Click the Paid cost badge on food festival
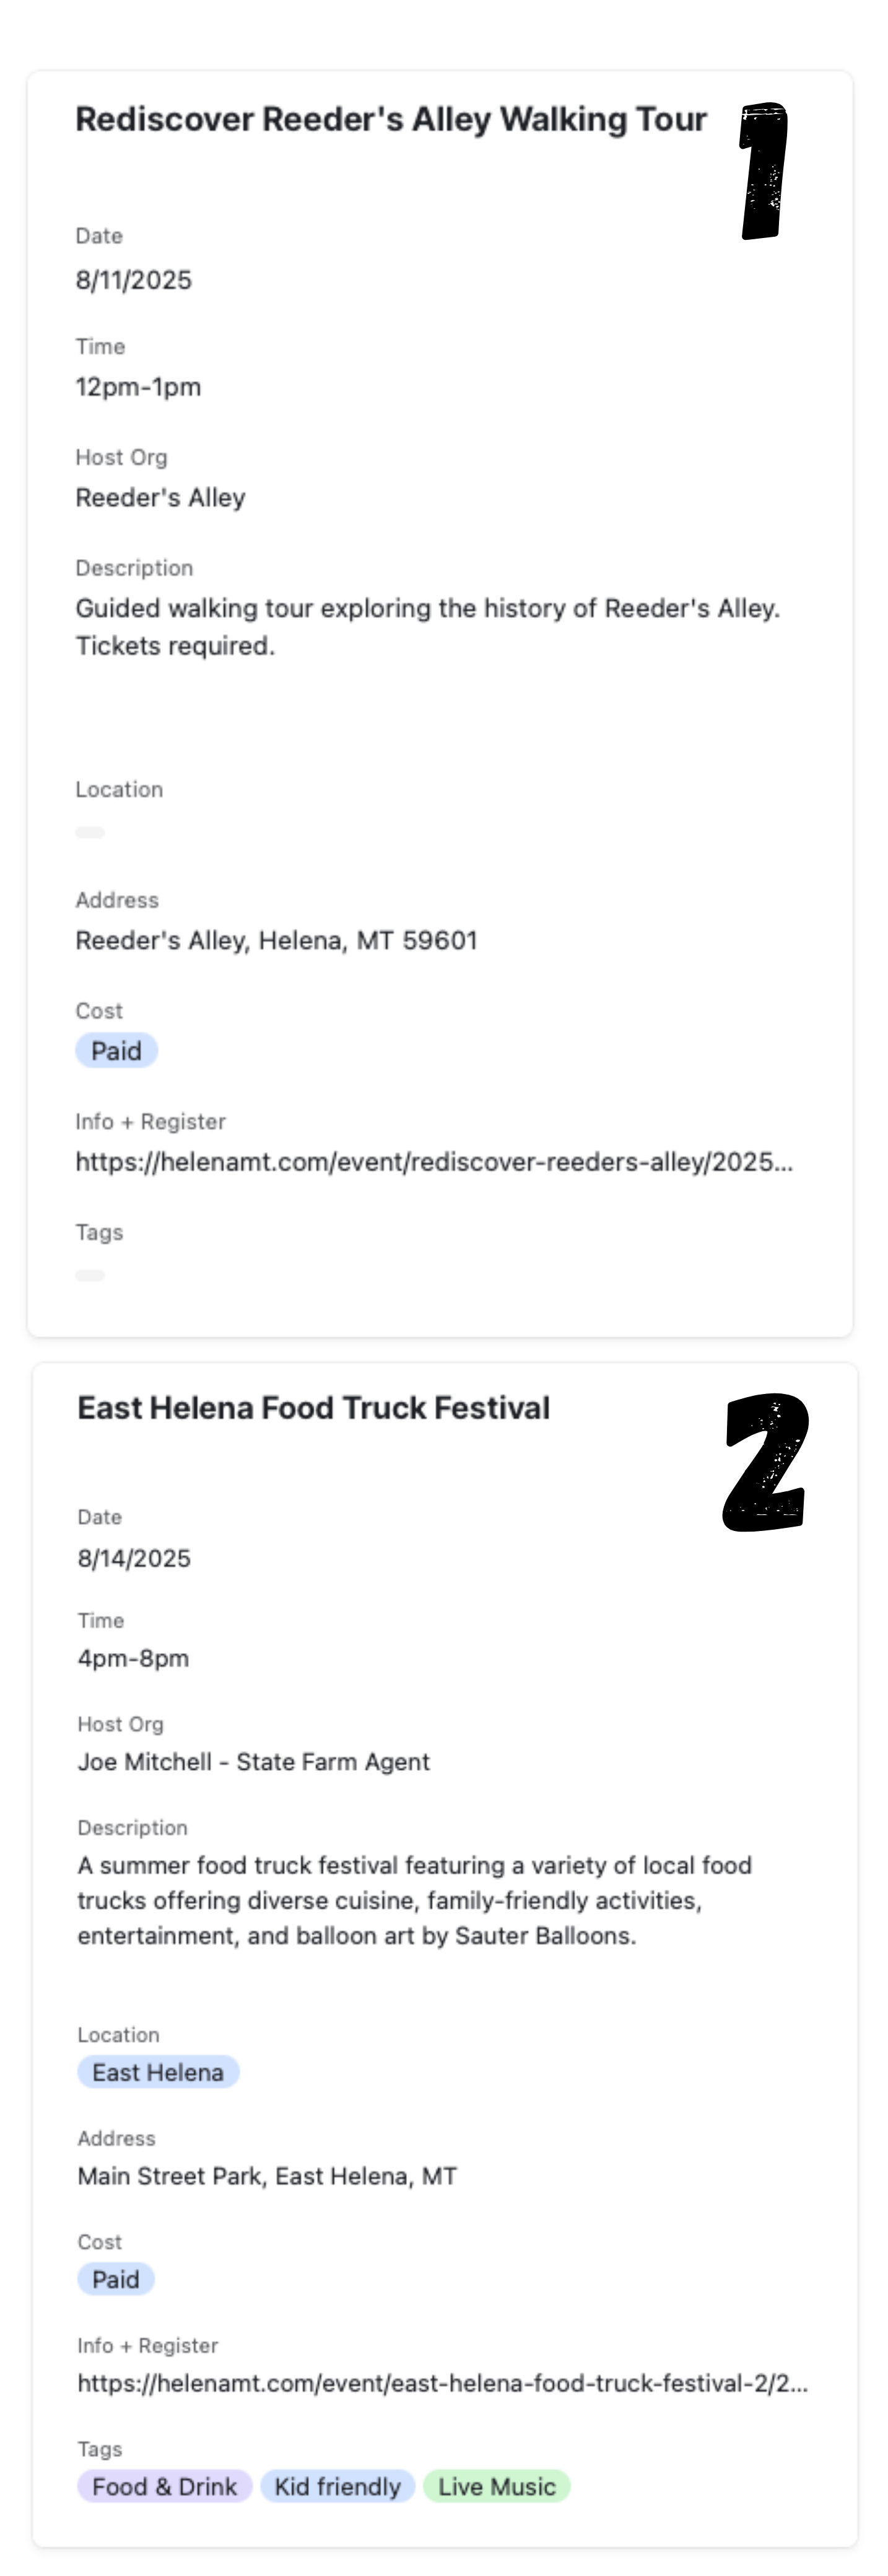888x2576 pixels. coord(116,2279)
